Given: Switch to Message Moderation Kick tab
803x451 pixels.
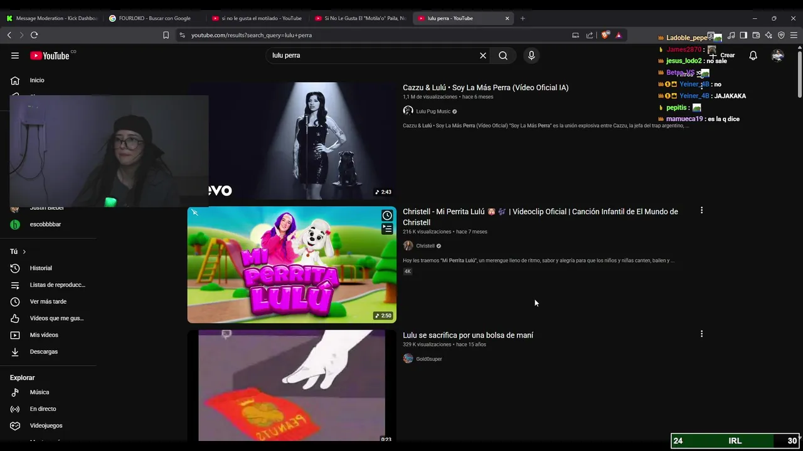Looking at the screenshot, I should pyautogui.click(x=53, y=18).
